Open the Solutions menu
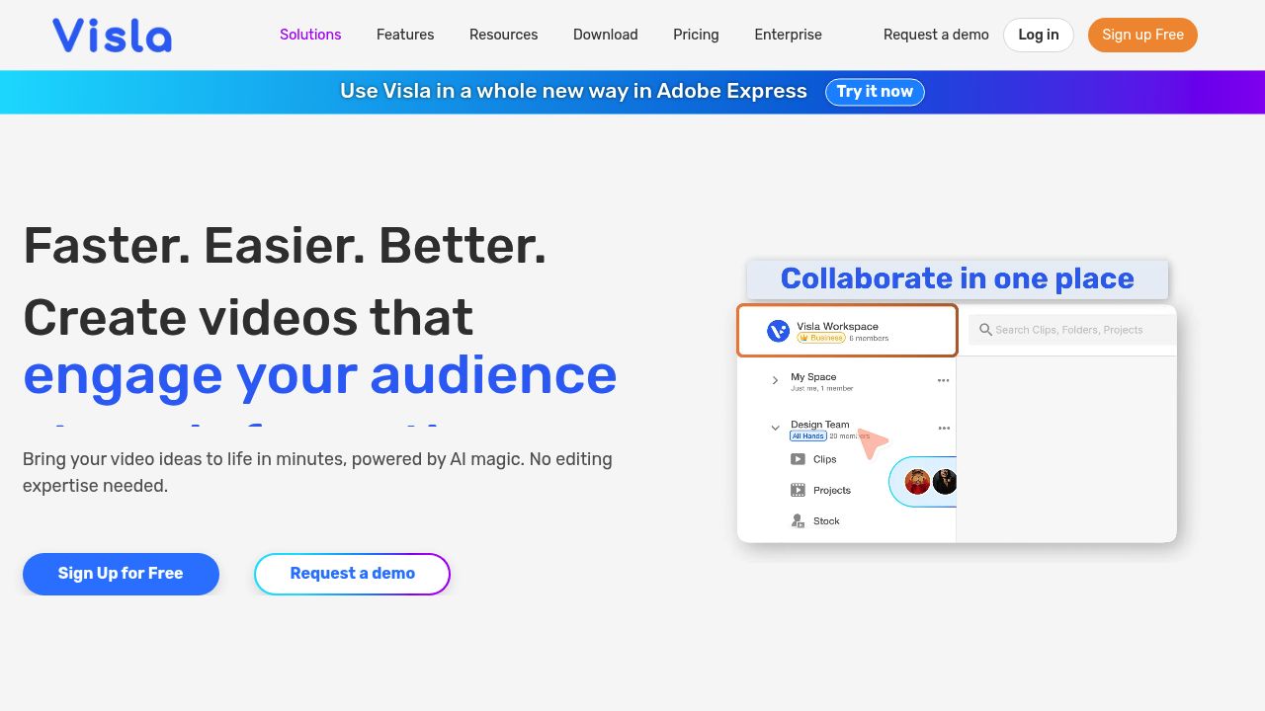This screenshot has height=711, width=1265. 310,35
